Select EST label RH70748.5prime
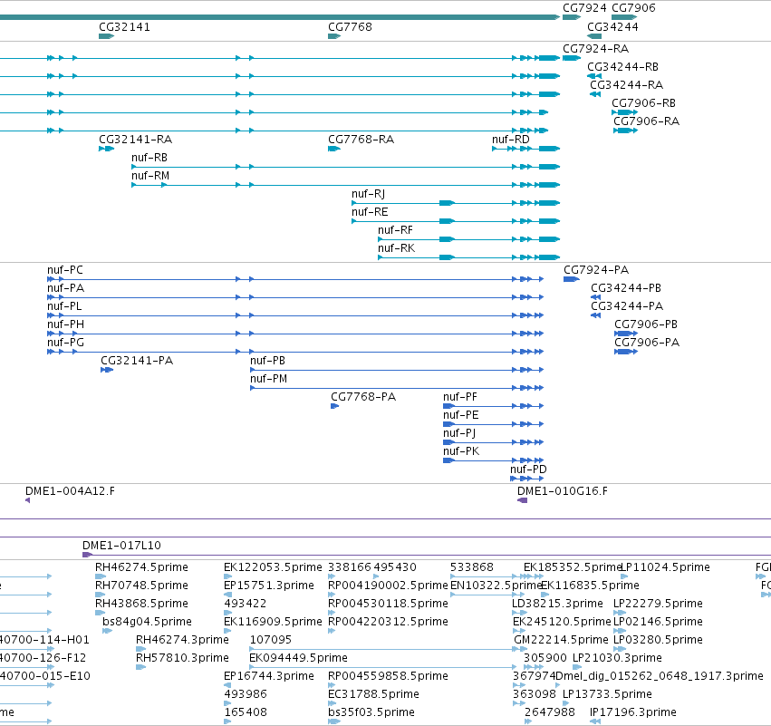771x726 pixels. 141,586
